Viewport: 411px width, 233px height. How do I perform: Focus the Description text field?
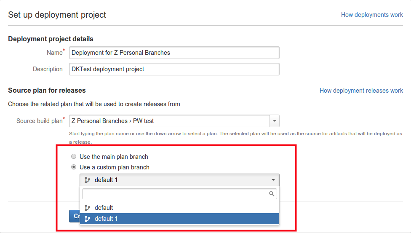(174, 69)
